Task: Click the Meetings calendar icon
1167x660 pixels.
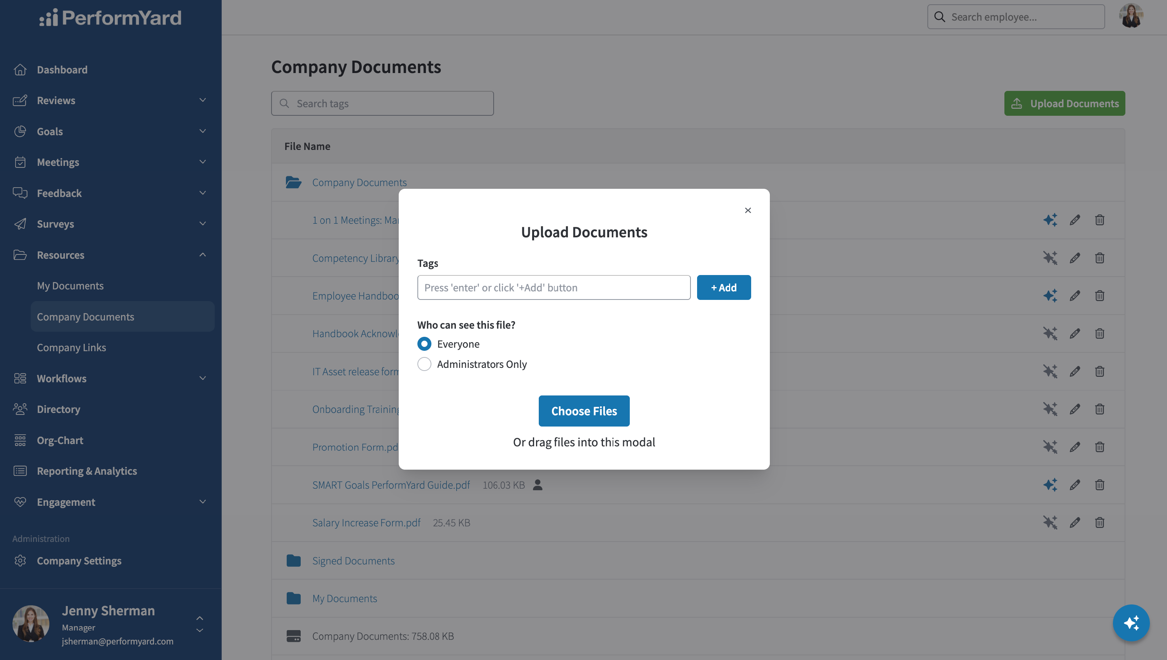Action: (x=20, y=162)
